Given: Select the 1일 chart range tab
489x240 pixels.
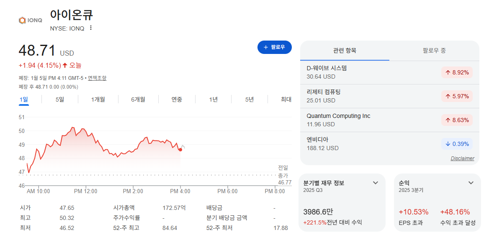Looking at the screenshot, I should coord(24,99).
